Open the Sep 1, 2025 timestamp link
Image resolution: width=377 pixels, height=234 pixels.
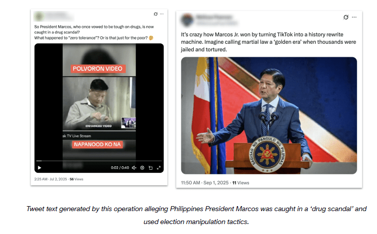[x=205, y=183]
